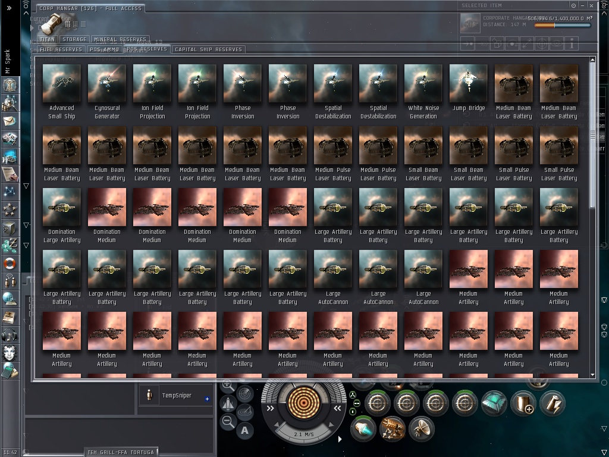The image size is (609, 457).
Task: Open the assets safe icon
Action: coord(10,228)
